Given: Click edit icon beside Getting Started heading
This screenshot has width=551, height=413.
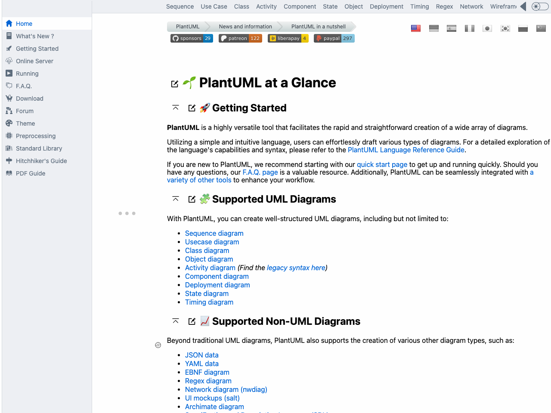Looking at the screenshot, I should tap(192, 108).
